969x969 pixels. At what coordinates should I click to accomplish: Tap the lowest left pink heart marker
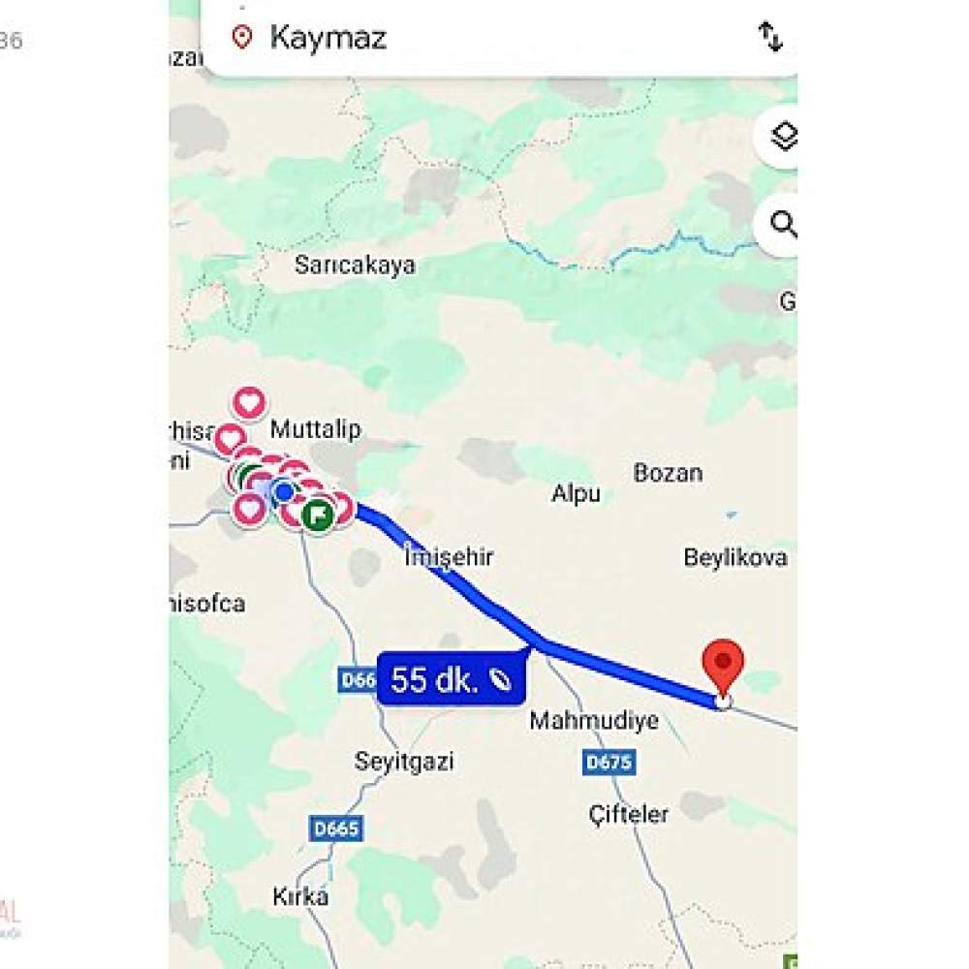(248, 510)
